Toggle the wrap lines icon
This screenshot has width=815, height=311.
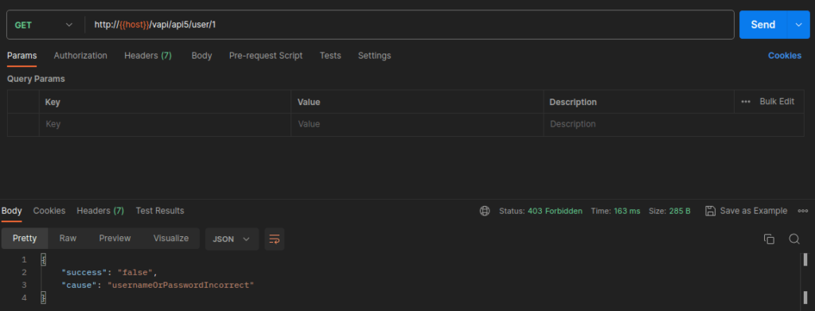pos(275,239)
